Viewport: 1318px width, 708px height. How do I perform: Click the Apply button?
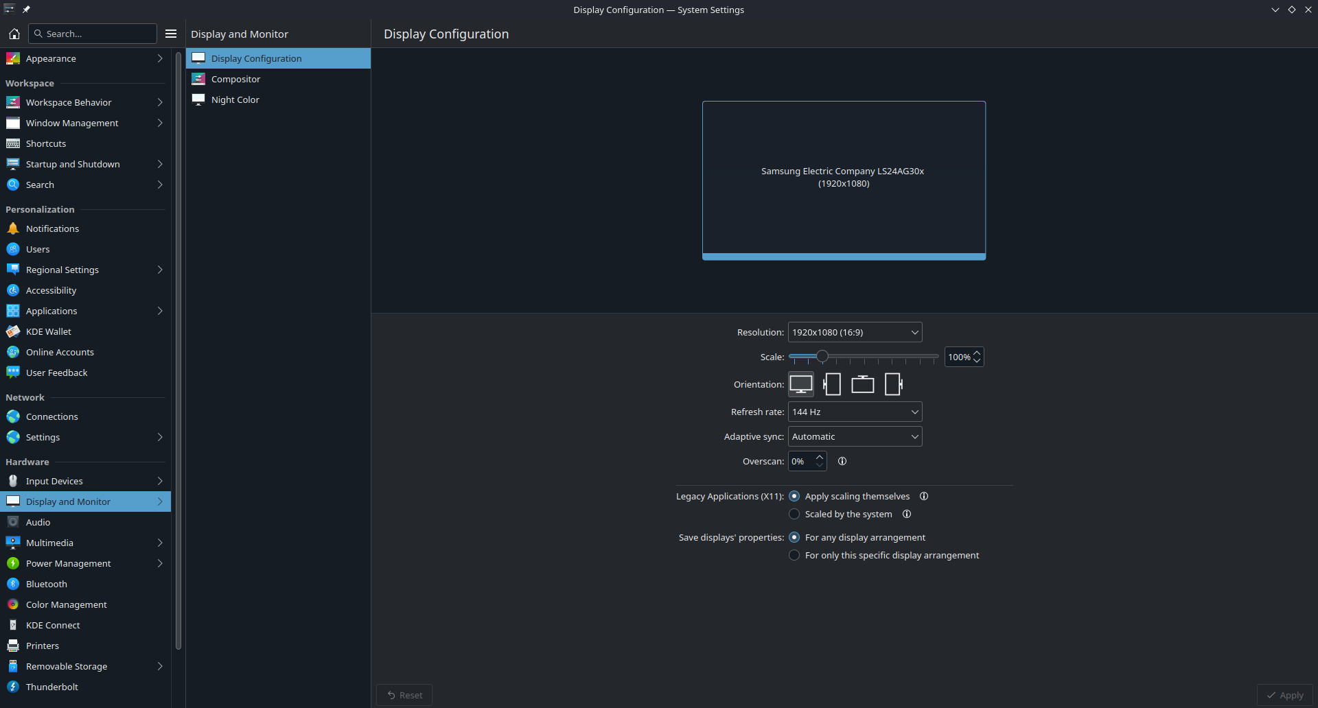click(x=1285, y=694)
